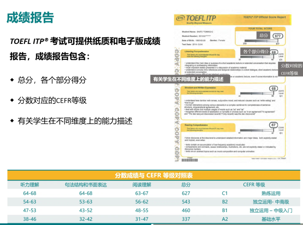
Task: Click the column header 句法结构和书面表达
Action: click(86, 185)
